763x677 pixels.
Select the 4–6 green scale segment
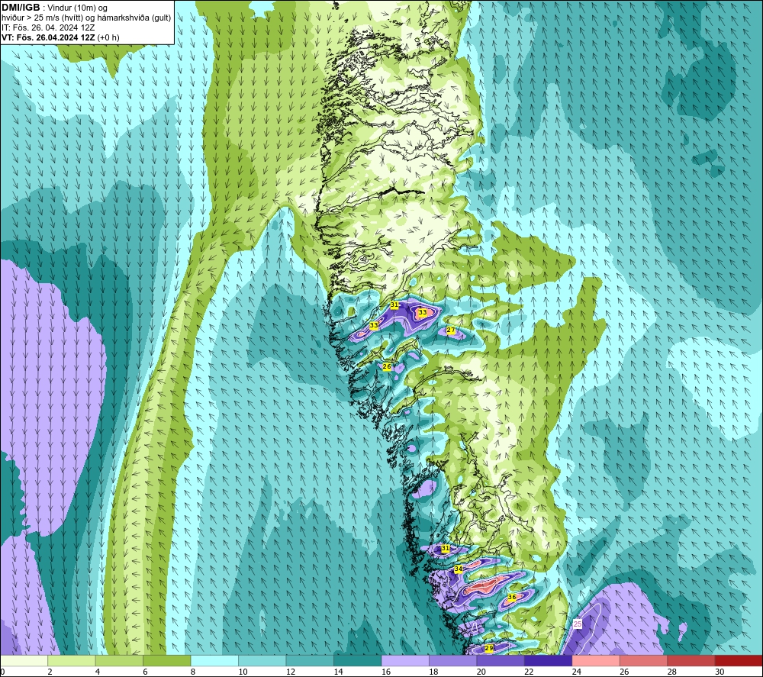(119, 660)
